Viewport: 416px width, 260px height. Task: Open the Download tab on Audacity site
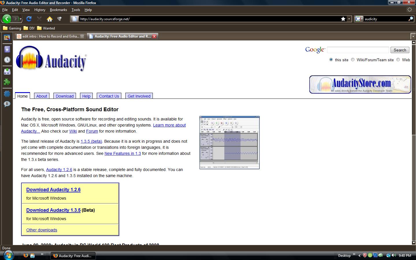coord(65,96)
